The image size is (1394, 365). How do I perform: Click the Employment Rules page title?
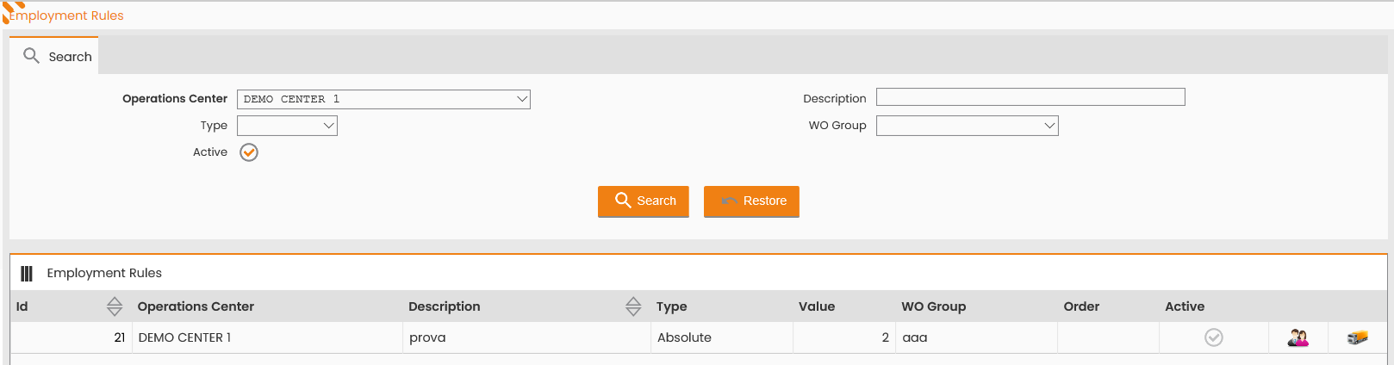tap(66, 15)
